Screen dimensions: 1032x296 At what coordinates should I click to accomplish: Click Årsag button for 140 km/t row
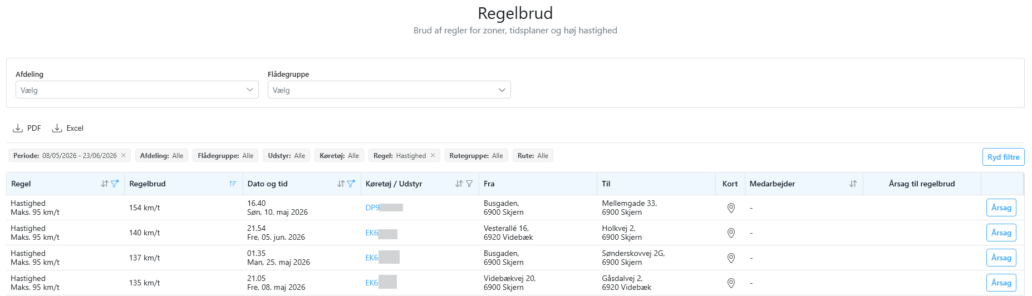pos(1001,233)
